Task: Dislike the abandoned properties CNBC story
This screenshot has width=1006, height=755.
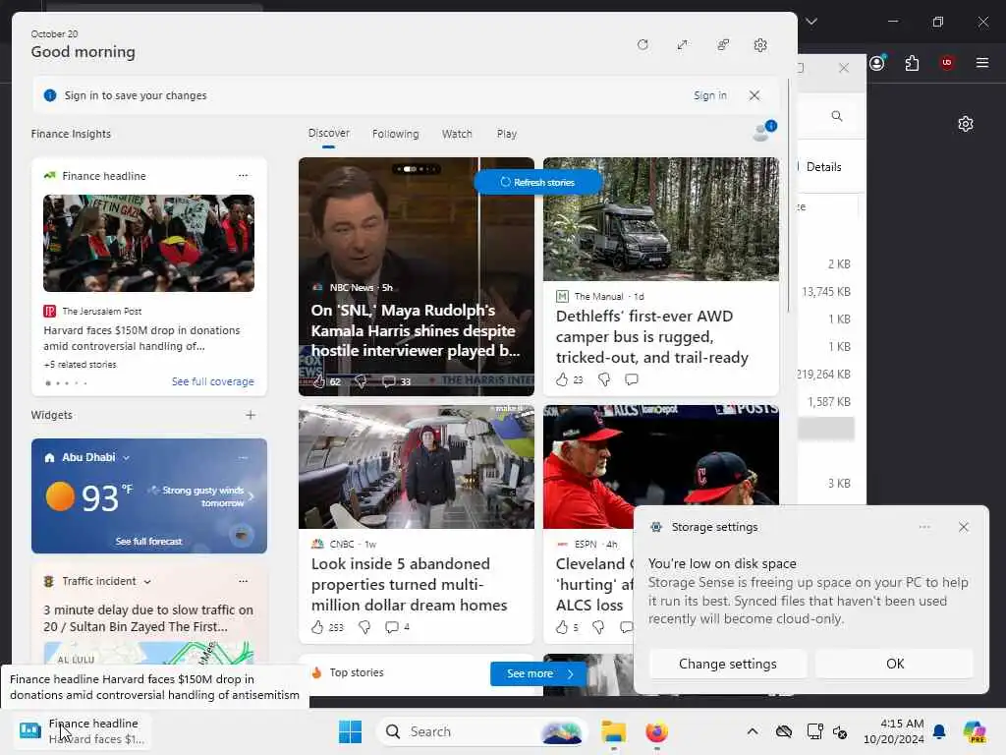Action: [x=363, y=626]
